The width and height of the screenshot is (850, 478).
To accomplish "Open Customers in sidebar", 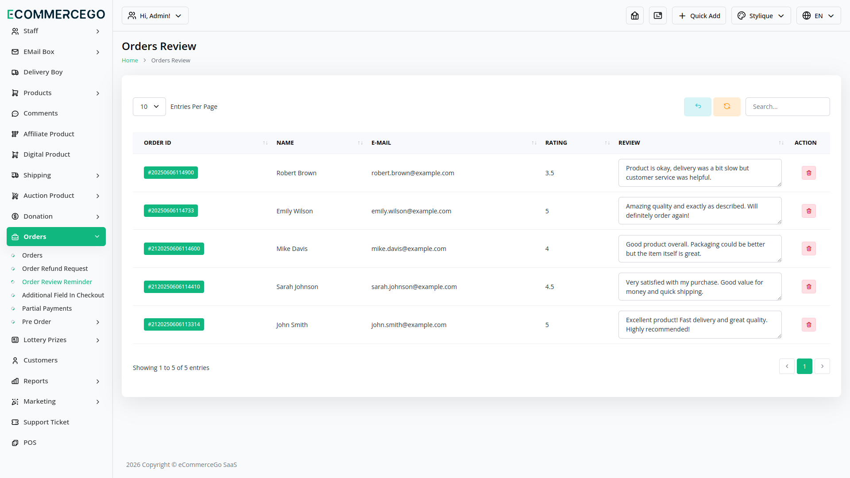I will (x=56, y=360).
